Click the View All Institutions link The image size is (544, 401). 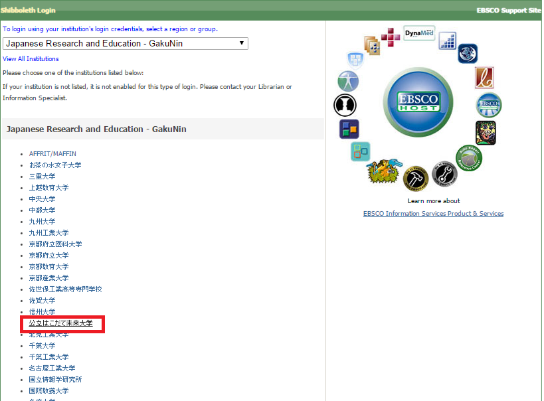pos(31,59)
